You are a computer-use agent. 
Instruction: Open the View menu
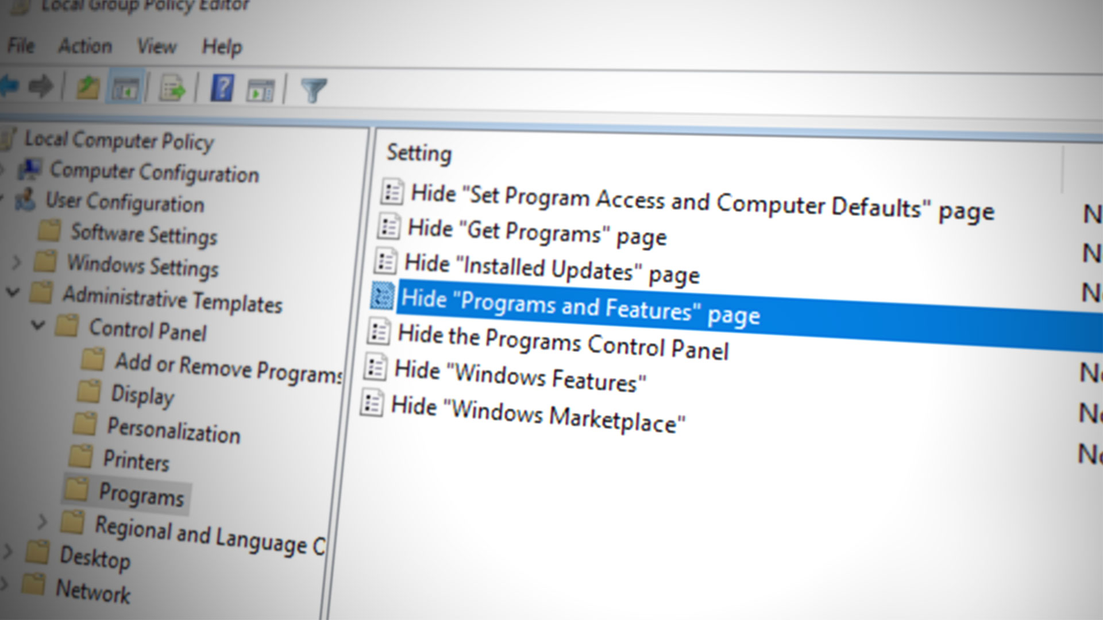pos(156,46)
